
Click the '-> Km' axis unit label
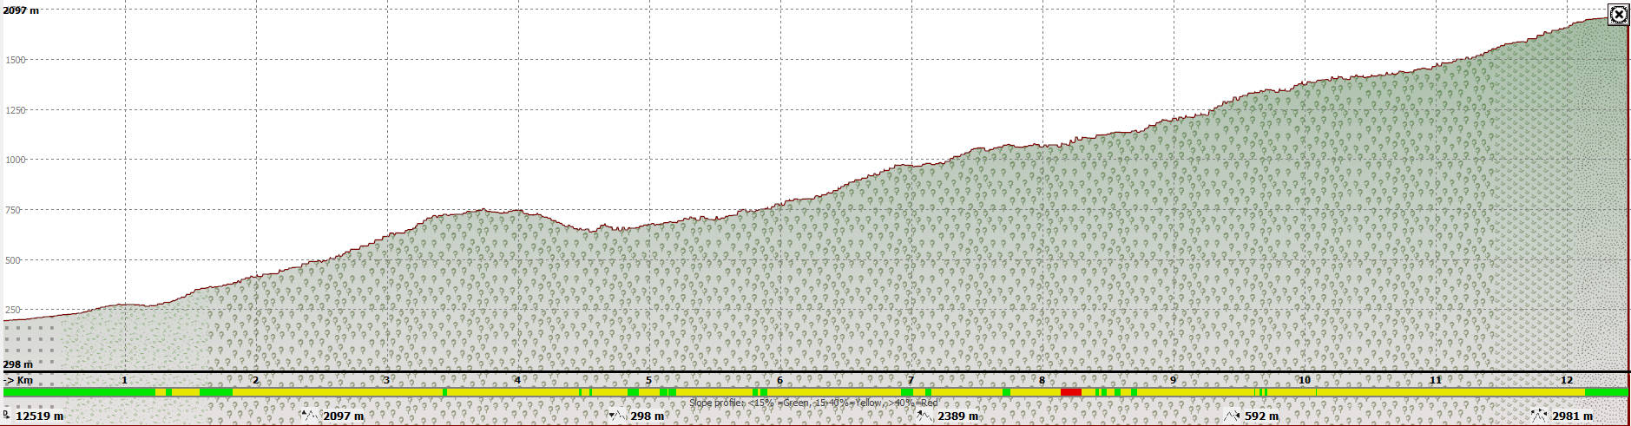[18, 380]
